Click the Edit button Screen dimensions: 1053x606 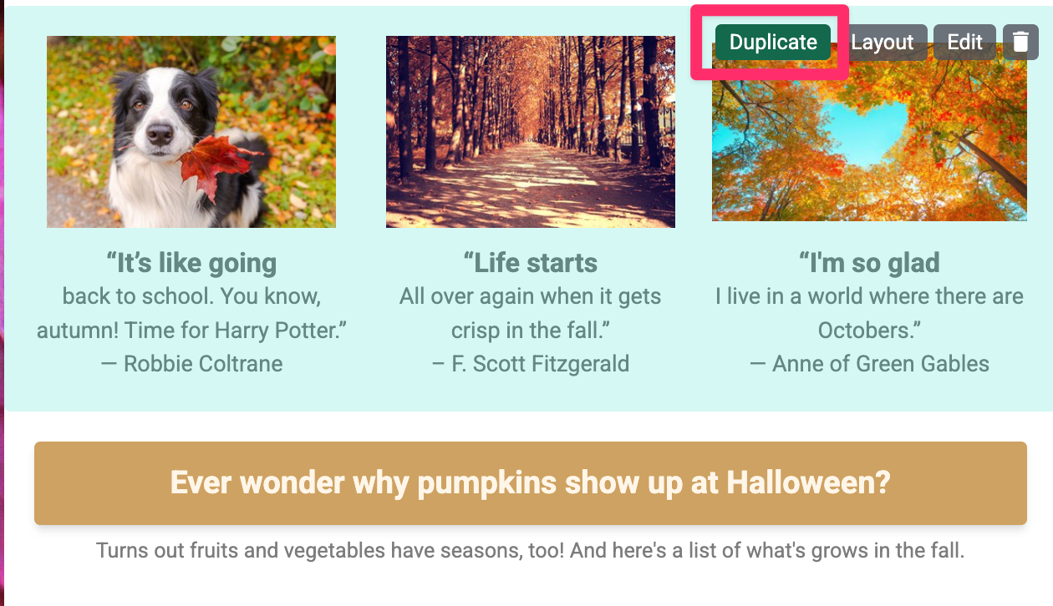pos(964,42)
